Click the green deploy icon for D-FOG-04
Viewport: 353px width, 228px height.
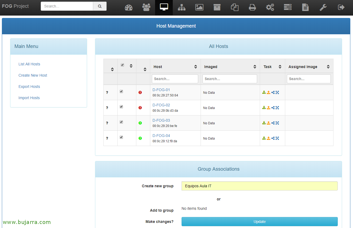264,138
